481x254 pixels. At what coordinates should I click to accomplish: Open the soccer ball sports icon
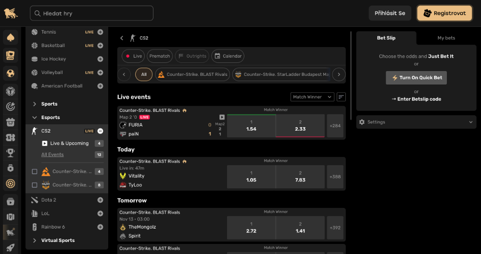coord(11,73)
